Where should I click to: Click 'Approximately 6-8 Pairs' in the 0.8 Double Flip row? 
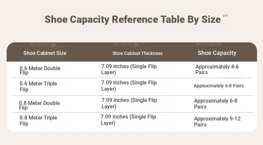(x=215, y=104)
